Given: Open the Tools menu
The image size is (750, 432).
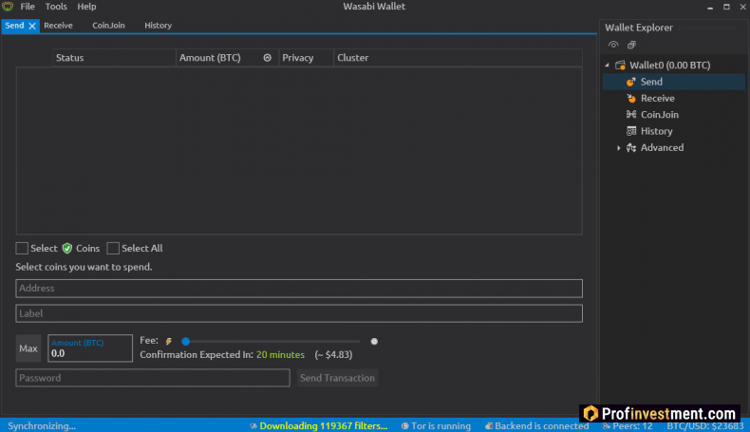Looking at the screenshot, I should [56, 7].
